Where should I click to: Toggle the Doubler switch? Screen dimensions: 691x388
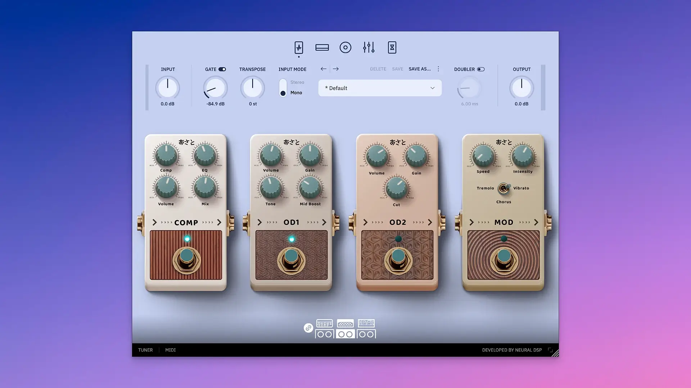pos(481,69)
